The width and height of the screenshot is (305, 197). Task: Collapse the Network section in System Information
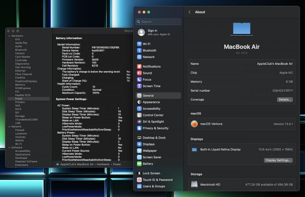point(9,127)
